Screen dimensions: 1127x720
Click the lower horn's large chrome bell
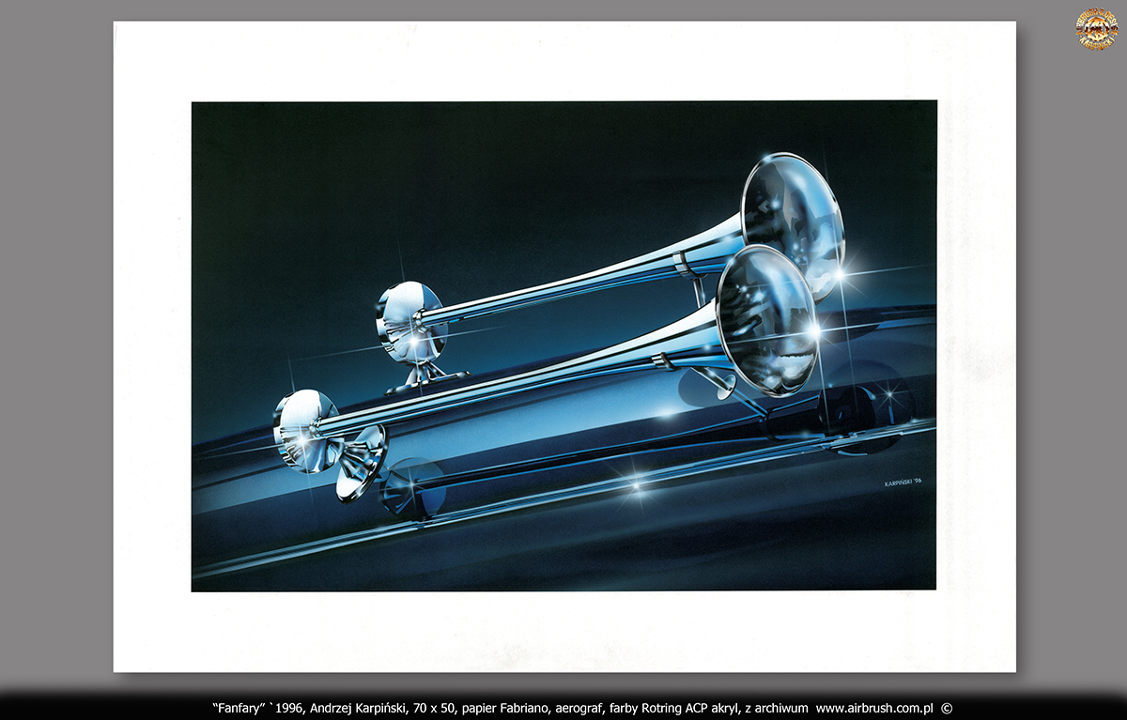pos(768,319)
